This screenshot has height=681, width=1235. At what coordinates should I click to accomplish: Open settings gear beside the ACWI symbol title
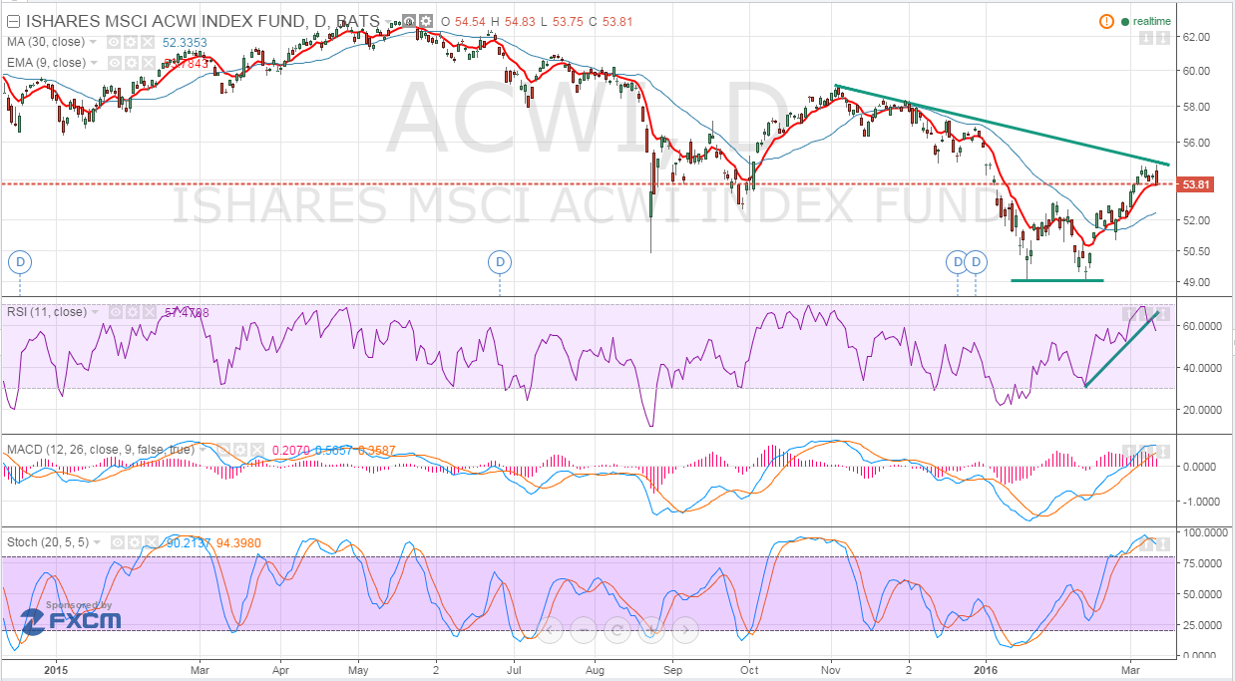(425, 21)
